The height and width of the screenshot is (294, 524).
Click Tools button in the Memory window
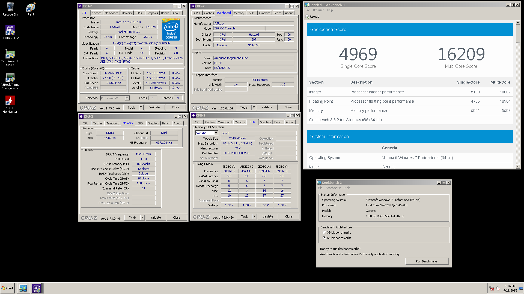click(132, 218)
